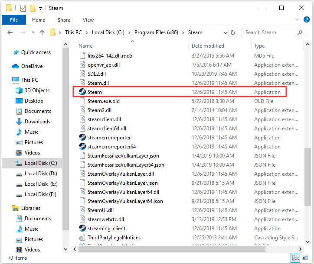Screen dimensions: 314x264
Task: Select the steamclient64.dll file name
Action: [107, 128]
